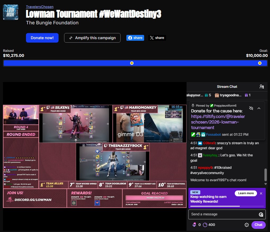
Task: Click Fossabot username in pinned message
Action: 213,134
